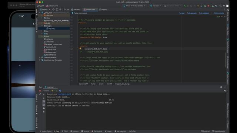Click Hot Reload lightning icon in Run panel

point(52,91)
